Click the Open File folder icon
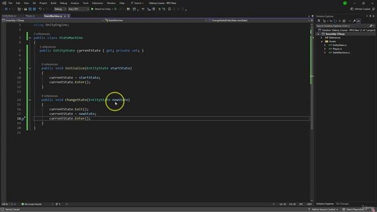 (x=25, y=9)
